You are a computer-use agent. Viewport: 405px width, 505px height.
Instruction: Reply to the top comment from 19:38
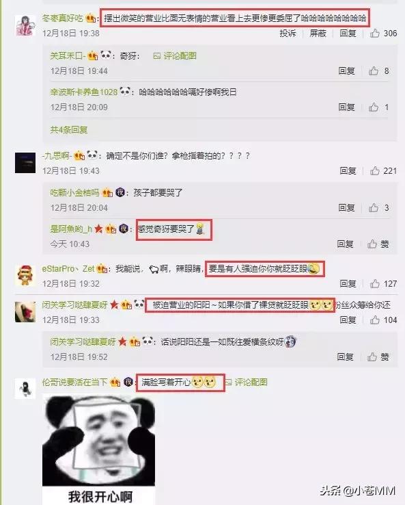(x=348, y=33)
